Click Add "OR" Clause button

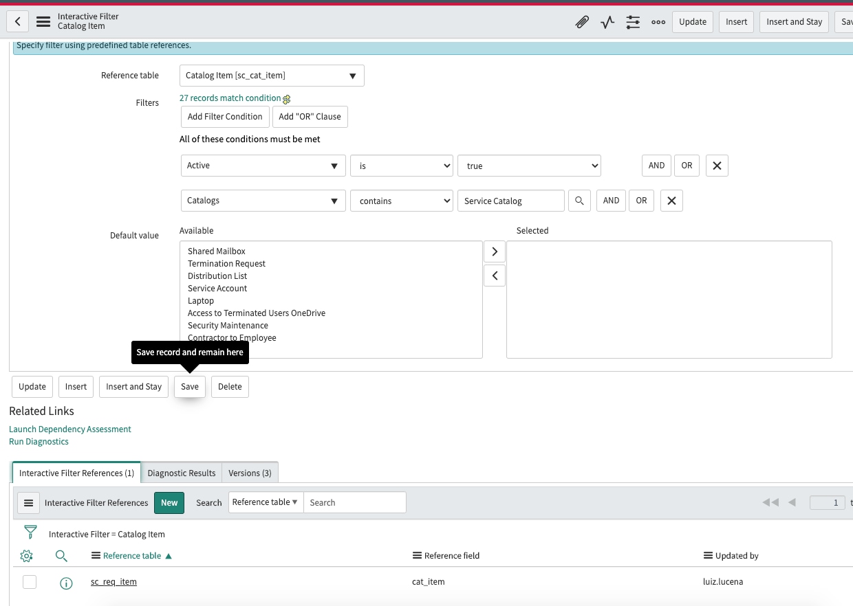coord(310,117)
